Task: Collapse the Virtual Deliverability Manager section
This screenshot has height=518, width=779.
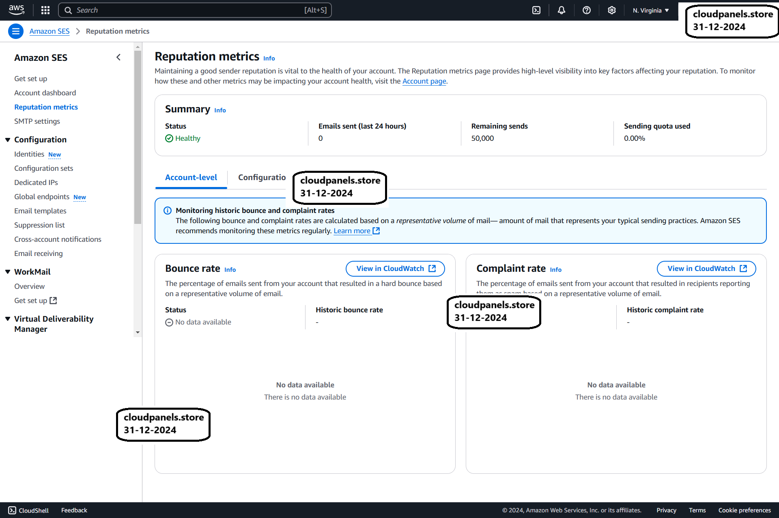Action: point(8,319)
